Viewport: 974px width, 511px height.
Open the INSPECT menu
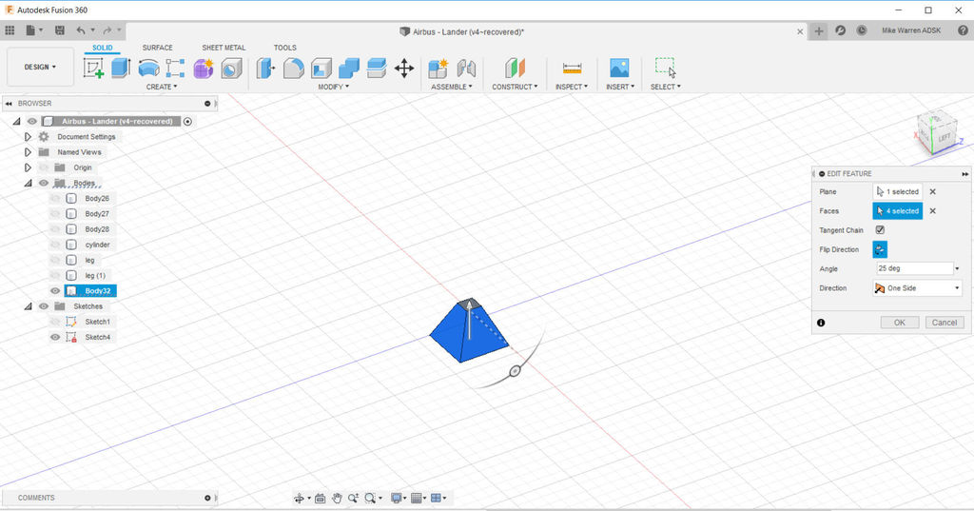[x=572, y=87]
